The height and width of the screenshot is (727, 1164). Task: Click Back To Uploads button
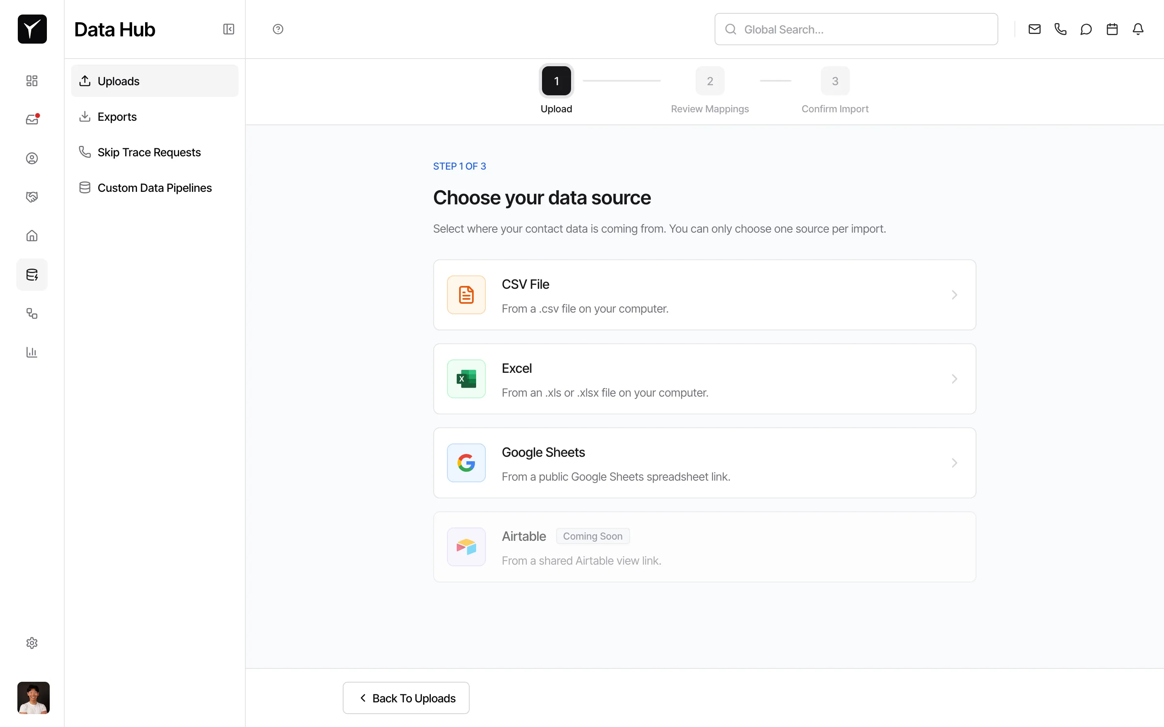(406, 698)
